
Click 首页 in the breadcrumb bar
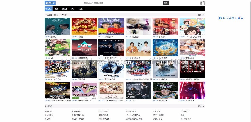click(x=56, y=15)
